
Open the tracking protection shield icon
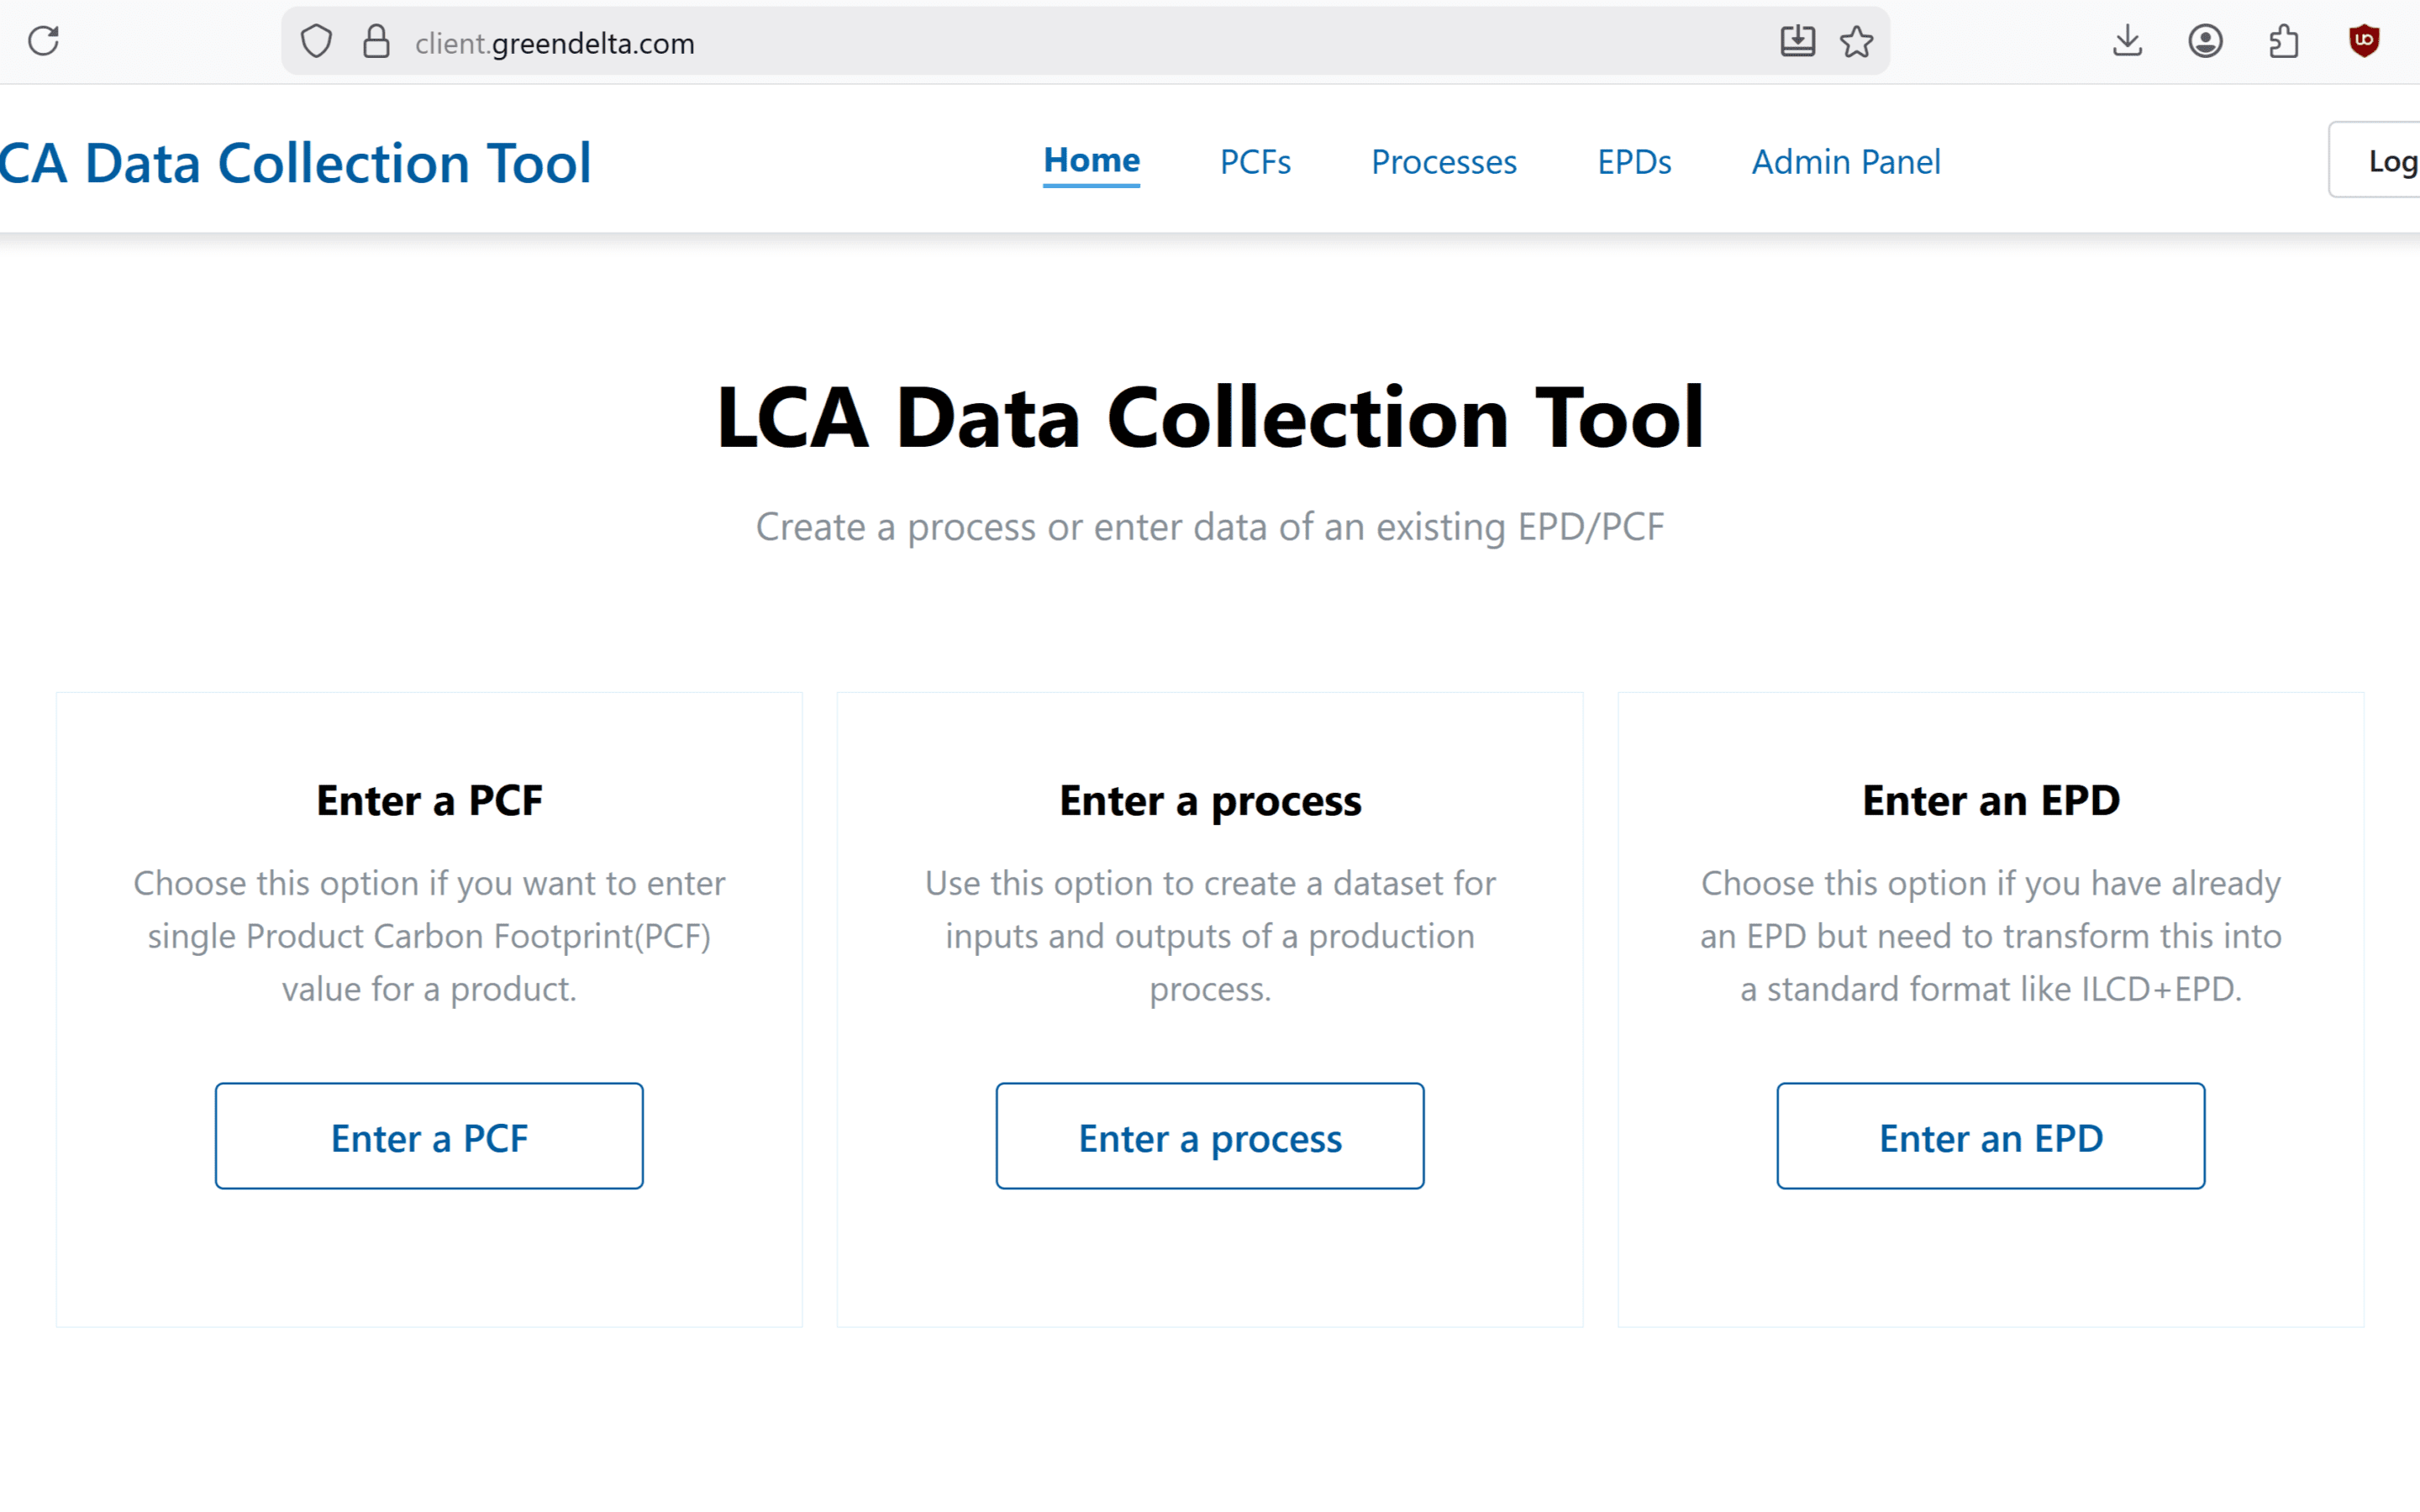[x=316, y=41]
